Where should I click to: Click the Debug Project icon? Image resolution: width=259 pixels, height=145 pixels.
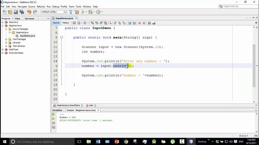pyautogui.click(x=90, y=12)
